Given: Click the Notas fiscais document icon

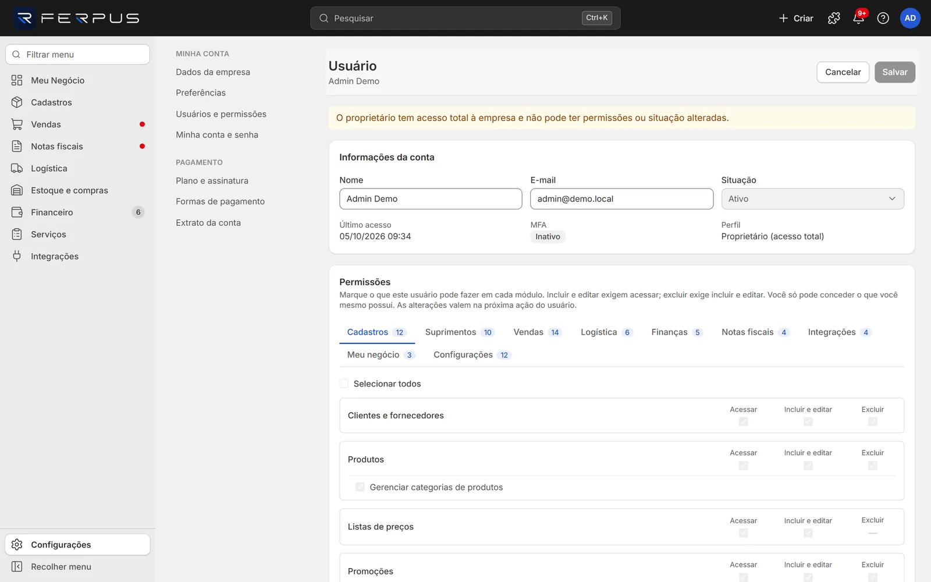Looking at the screenshot, I should [x=17, y=146].
